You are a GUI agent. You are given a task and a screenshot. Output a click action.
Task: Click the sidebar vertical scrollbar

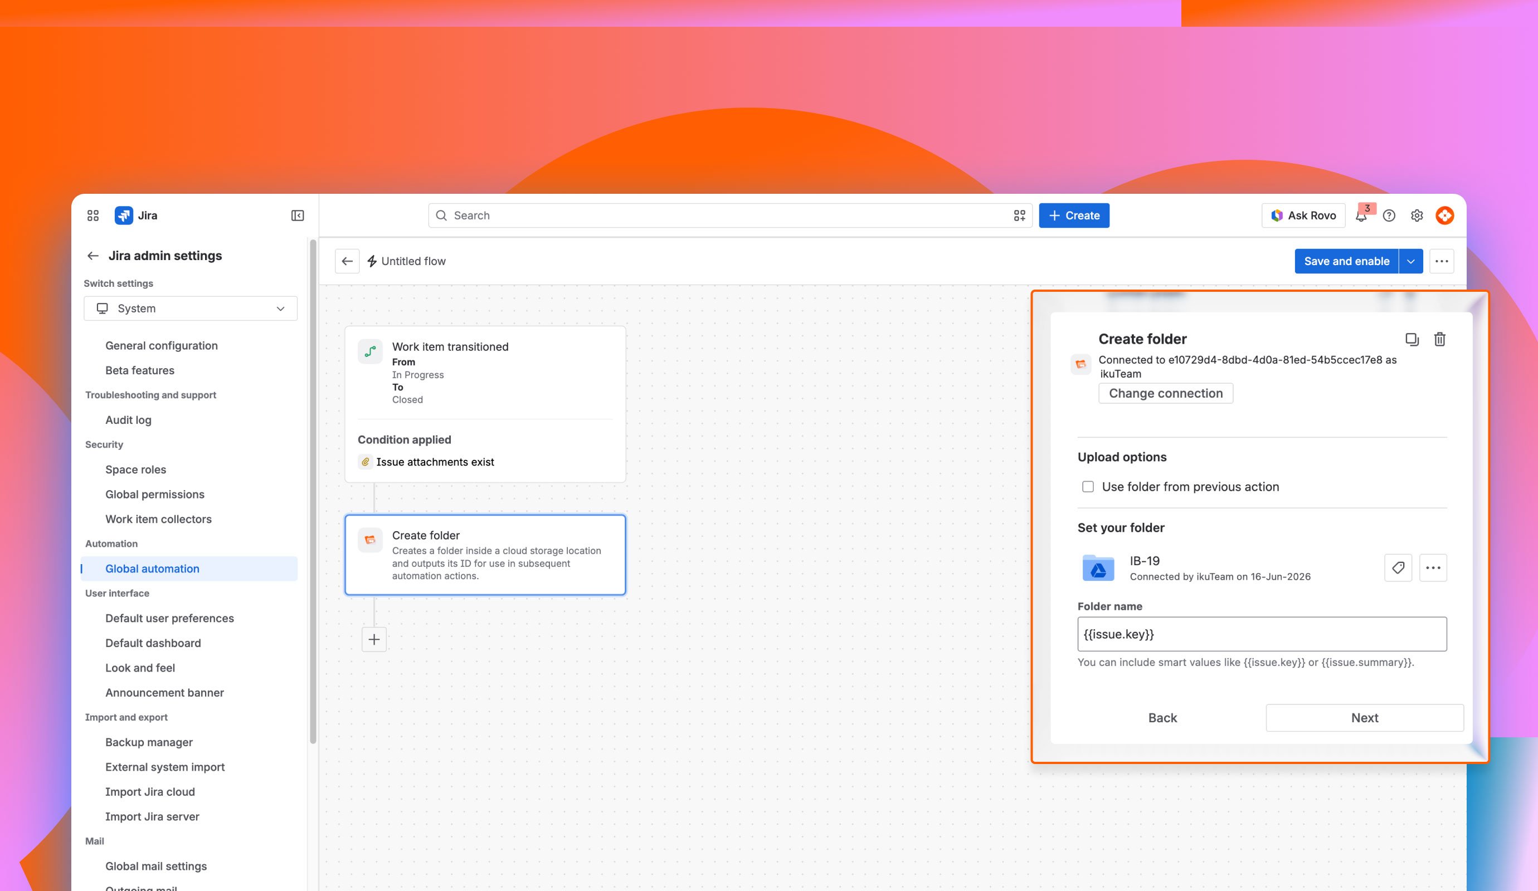click(x=313, y=491)
